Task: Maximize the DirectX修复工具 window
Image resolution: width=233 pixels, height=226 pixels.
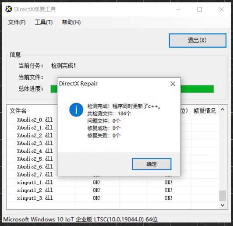Action: [200, 9]
